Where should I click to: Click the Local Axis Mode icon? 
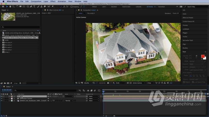(61, 6)
